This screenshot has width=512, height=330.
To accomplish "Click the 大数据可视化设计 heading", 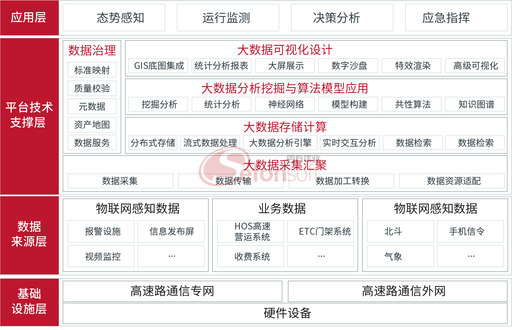I will pyautogui.click(x=285, y=50).
